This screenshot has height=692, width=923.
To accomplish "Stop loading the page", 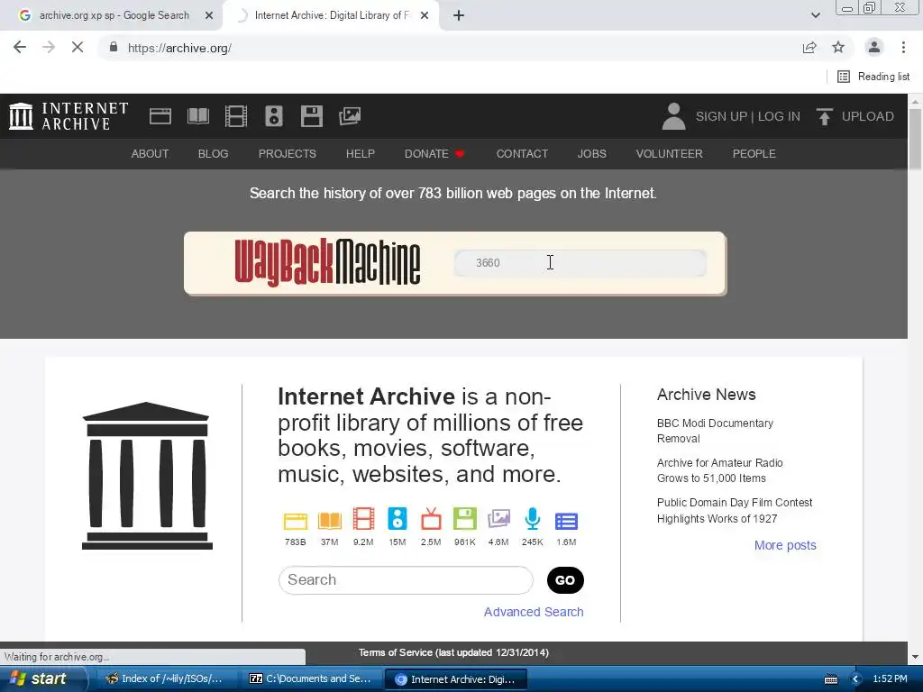I will coord(78,47).
